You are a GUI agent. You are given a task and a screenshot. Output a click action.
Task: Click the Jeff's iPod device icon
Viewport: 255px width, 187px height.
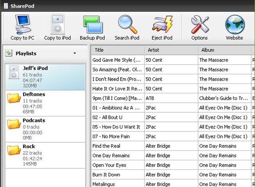coord(14,72)
